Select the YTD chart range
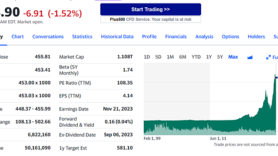278x156 pixels. point(196,57)
